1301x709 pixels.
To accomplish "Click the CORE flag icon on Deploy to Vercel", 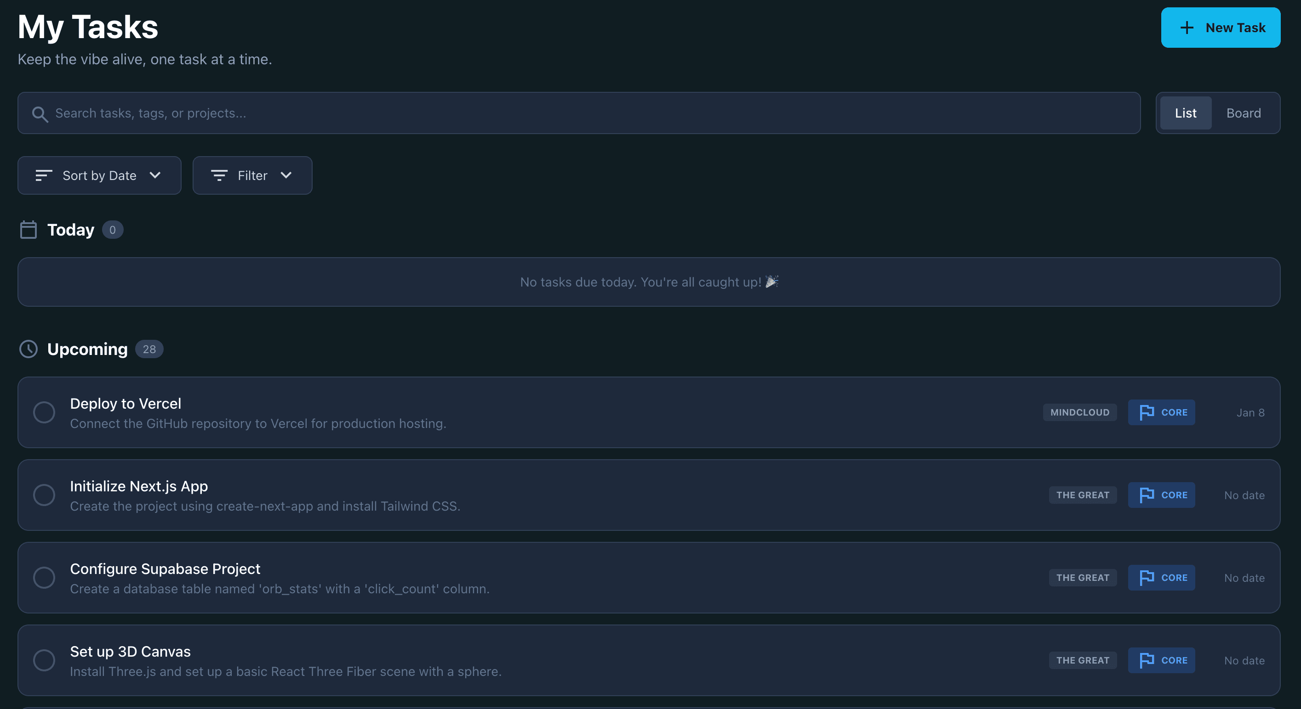I will click(1147, 412).
